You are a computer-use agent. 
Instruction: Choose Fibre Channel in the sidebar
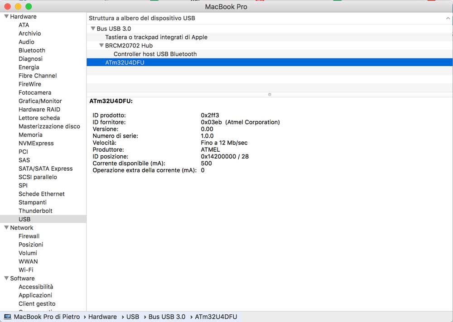coord(38,76)
